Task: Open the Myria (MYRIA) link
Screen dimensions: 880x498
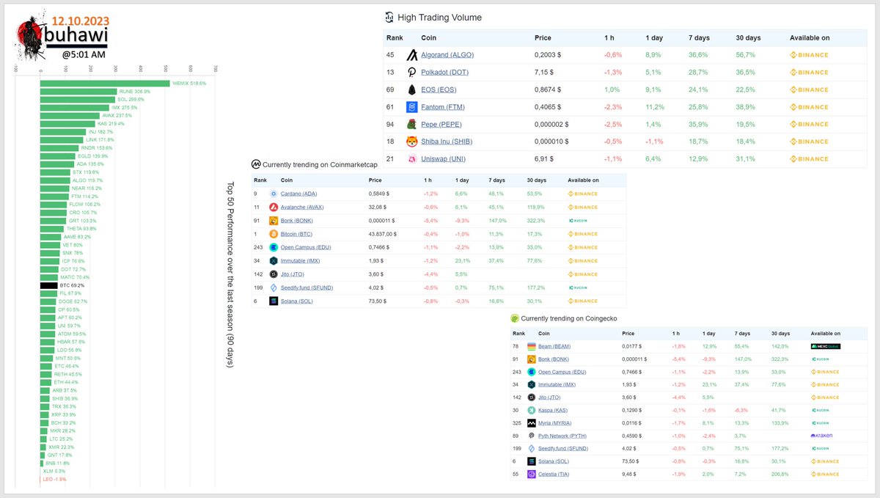Action: coord(556,423)
